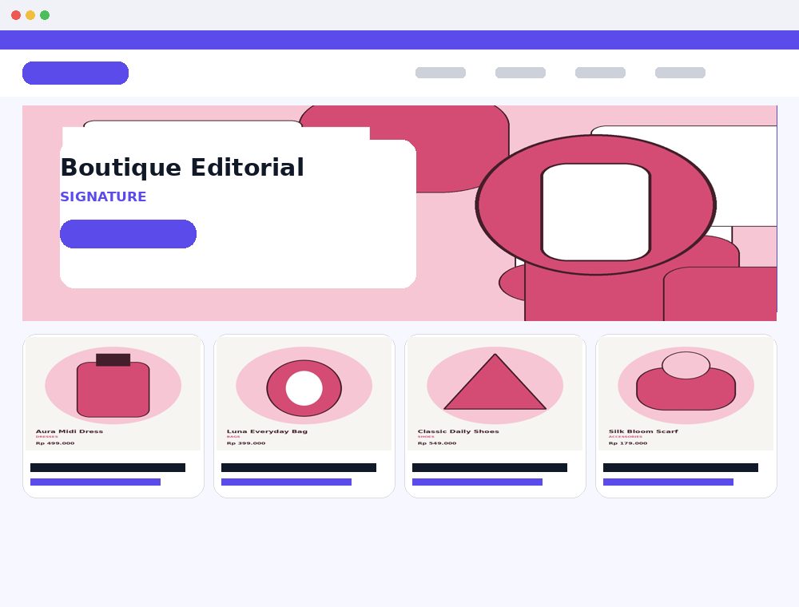799x607 pixels.
Task: Click the purple announcement bar at the top
Action: click(399, 40)
